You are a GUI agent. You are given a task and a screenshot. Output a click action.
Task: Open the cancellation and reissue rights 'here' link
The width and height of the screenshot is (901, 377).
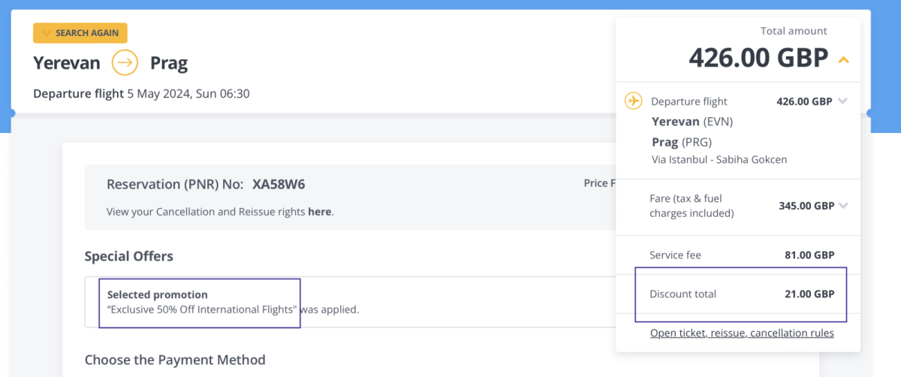point(319,212)
